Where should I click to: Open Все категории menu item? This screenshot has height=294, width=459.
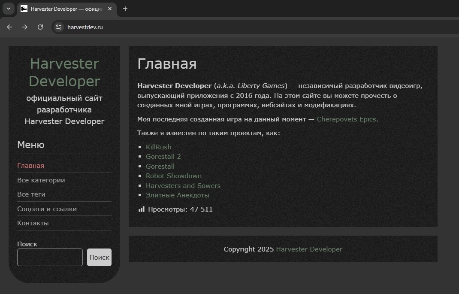41,180
